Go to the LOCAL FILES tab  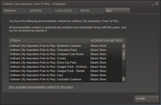[x=66, y=10]
